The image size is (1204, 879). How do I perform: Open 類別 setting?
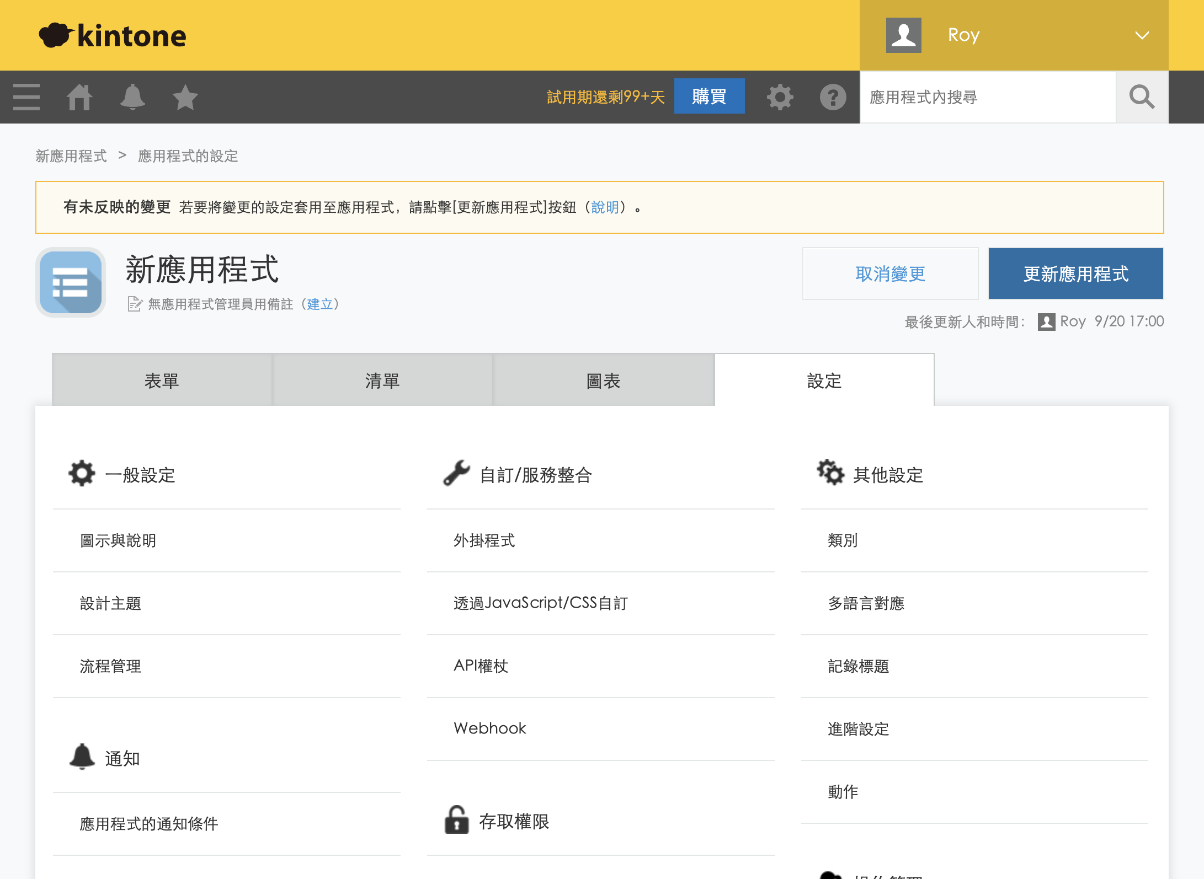click(974, 540)
